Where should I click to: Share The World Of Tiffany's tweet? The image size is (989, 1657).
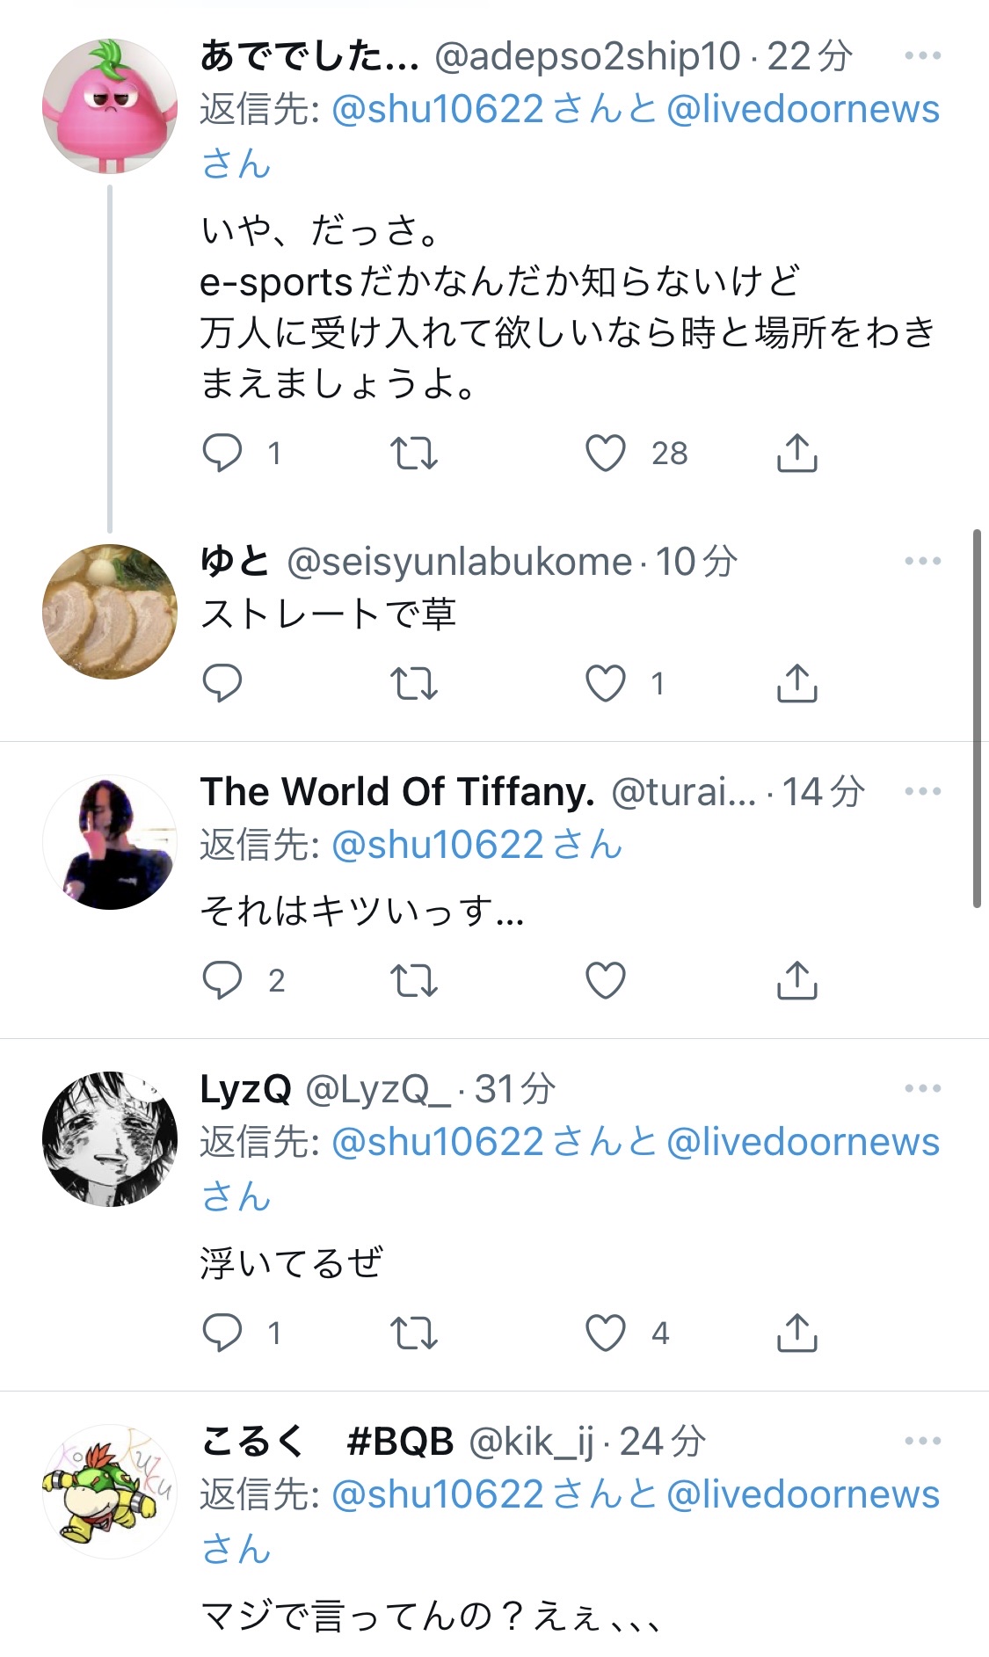796,980
